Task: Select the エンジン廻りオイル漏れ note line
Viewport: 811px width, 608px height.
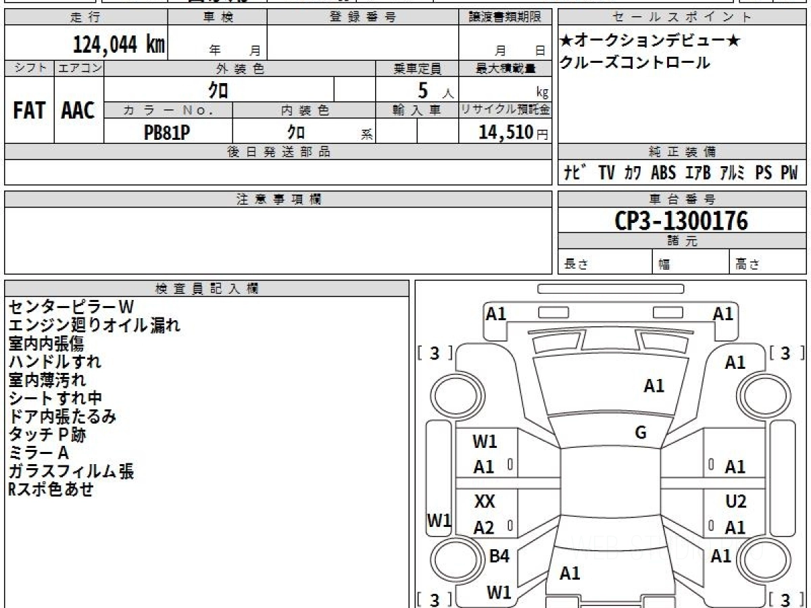Action: click(x=94, y=326)
